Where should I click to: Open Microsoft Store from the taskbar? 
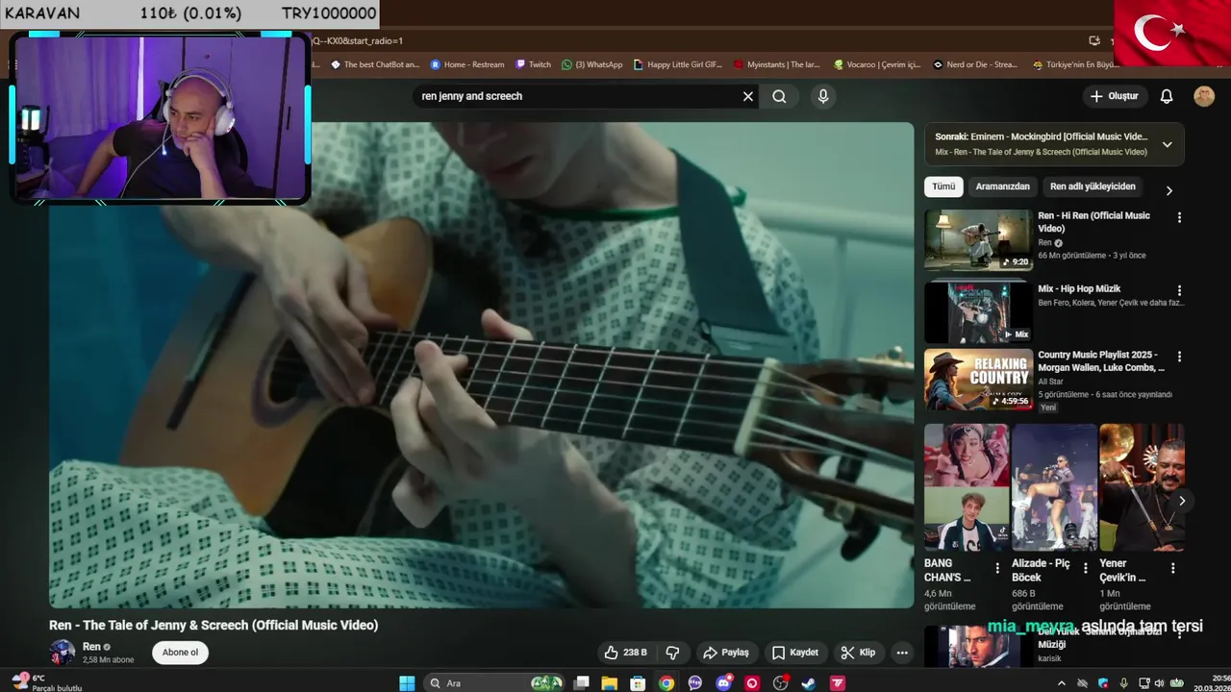point(638,683)
